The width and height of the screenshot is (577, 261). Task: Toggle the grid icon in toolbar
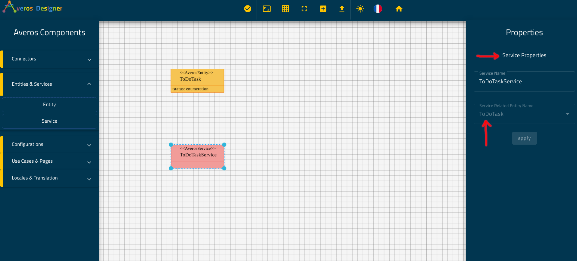click(x=285, y=9)
